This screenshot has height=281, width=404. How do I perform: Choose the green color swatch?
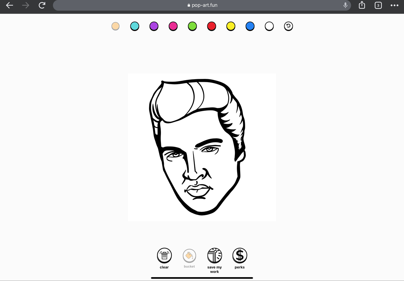[x=192, y=26]
